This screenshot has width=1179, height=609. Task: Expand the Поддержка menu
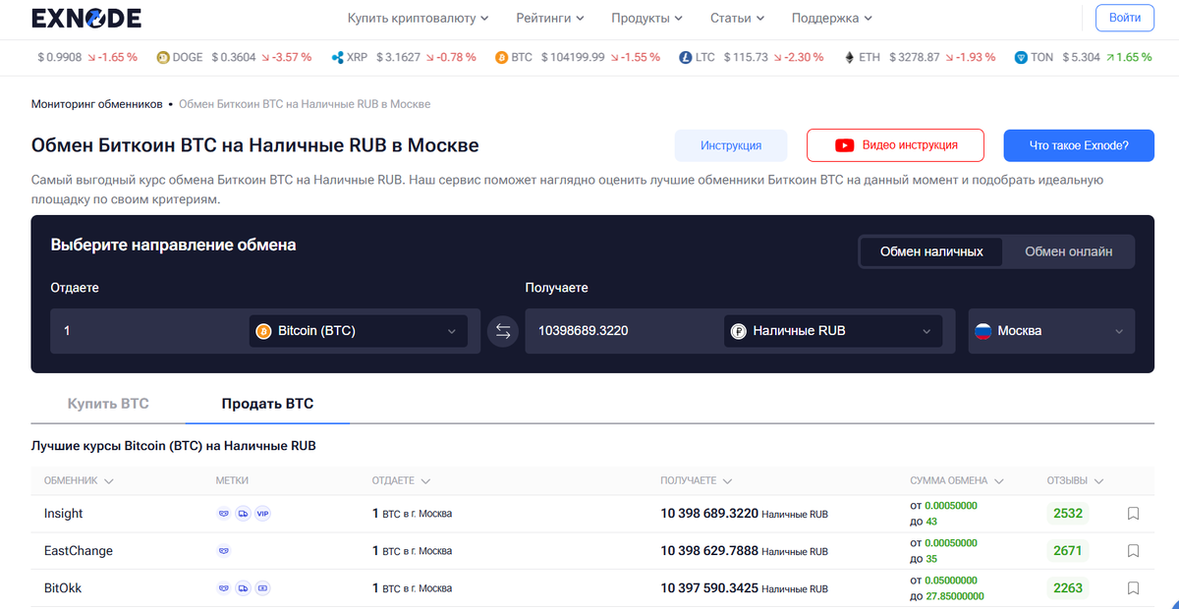831,18
